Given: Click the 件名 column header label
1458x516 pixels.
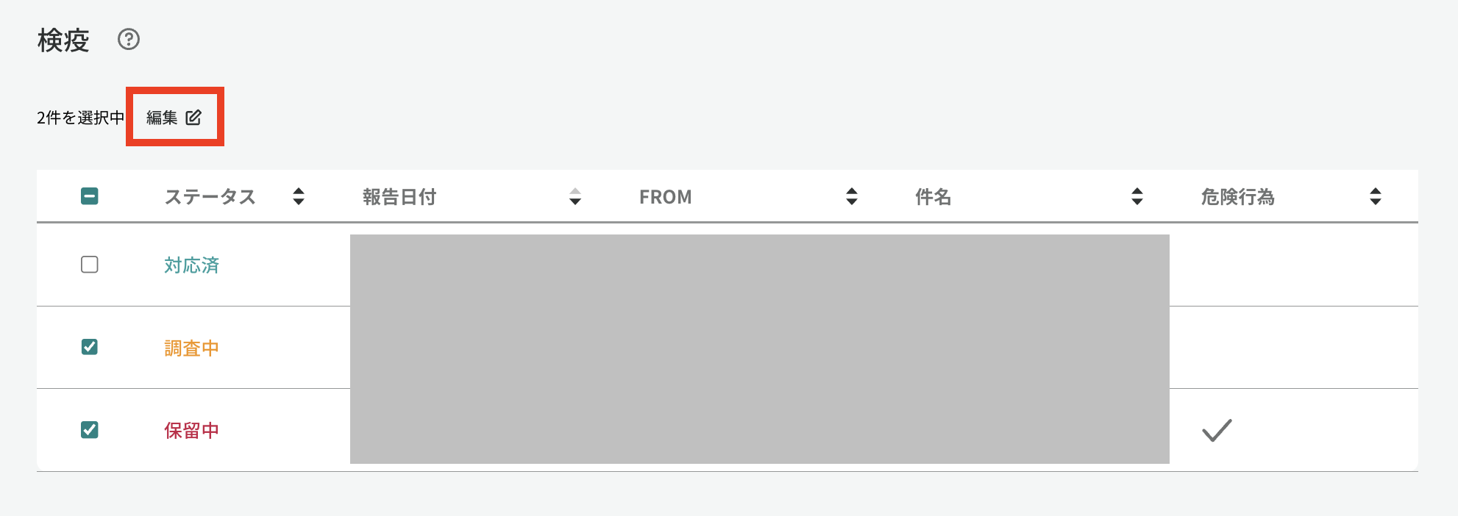Looking at the screenshot, I should click(x=934, y=197).
